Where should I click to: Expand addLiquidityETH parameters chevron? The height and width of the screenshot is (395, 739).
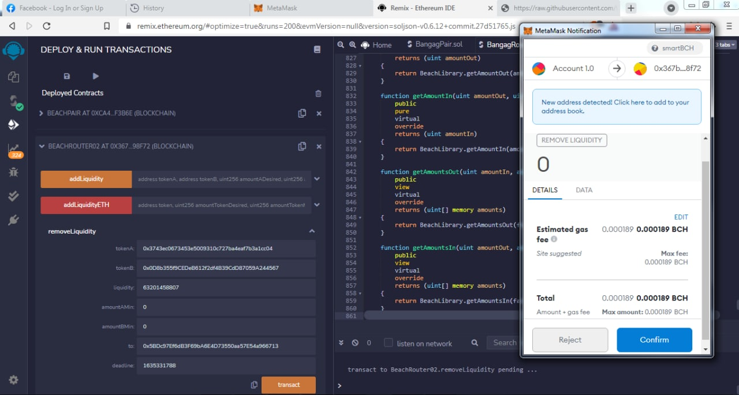pyautogui.click(x=316, y=205)
